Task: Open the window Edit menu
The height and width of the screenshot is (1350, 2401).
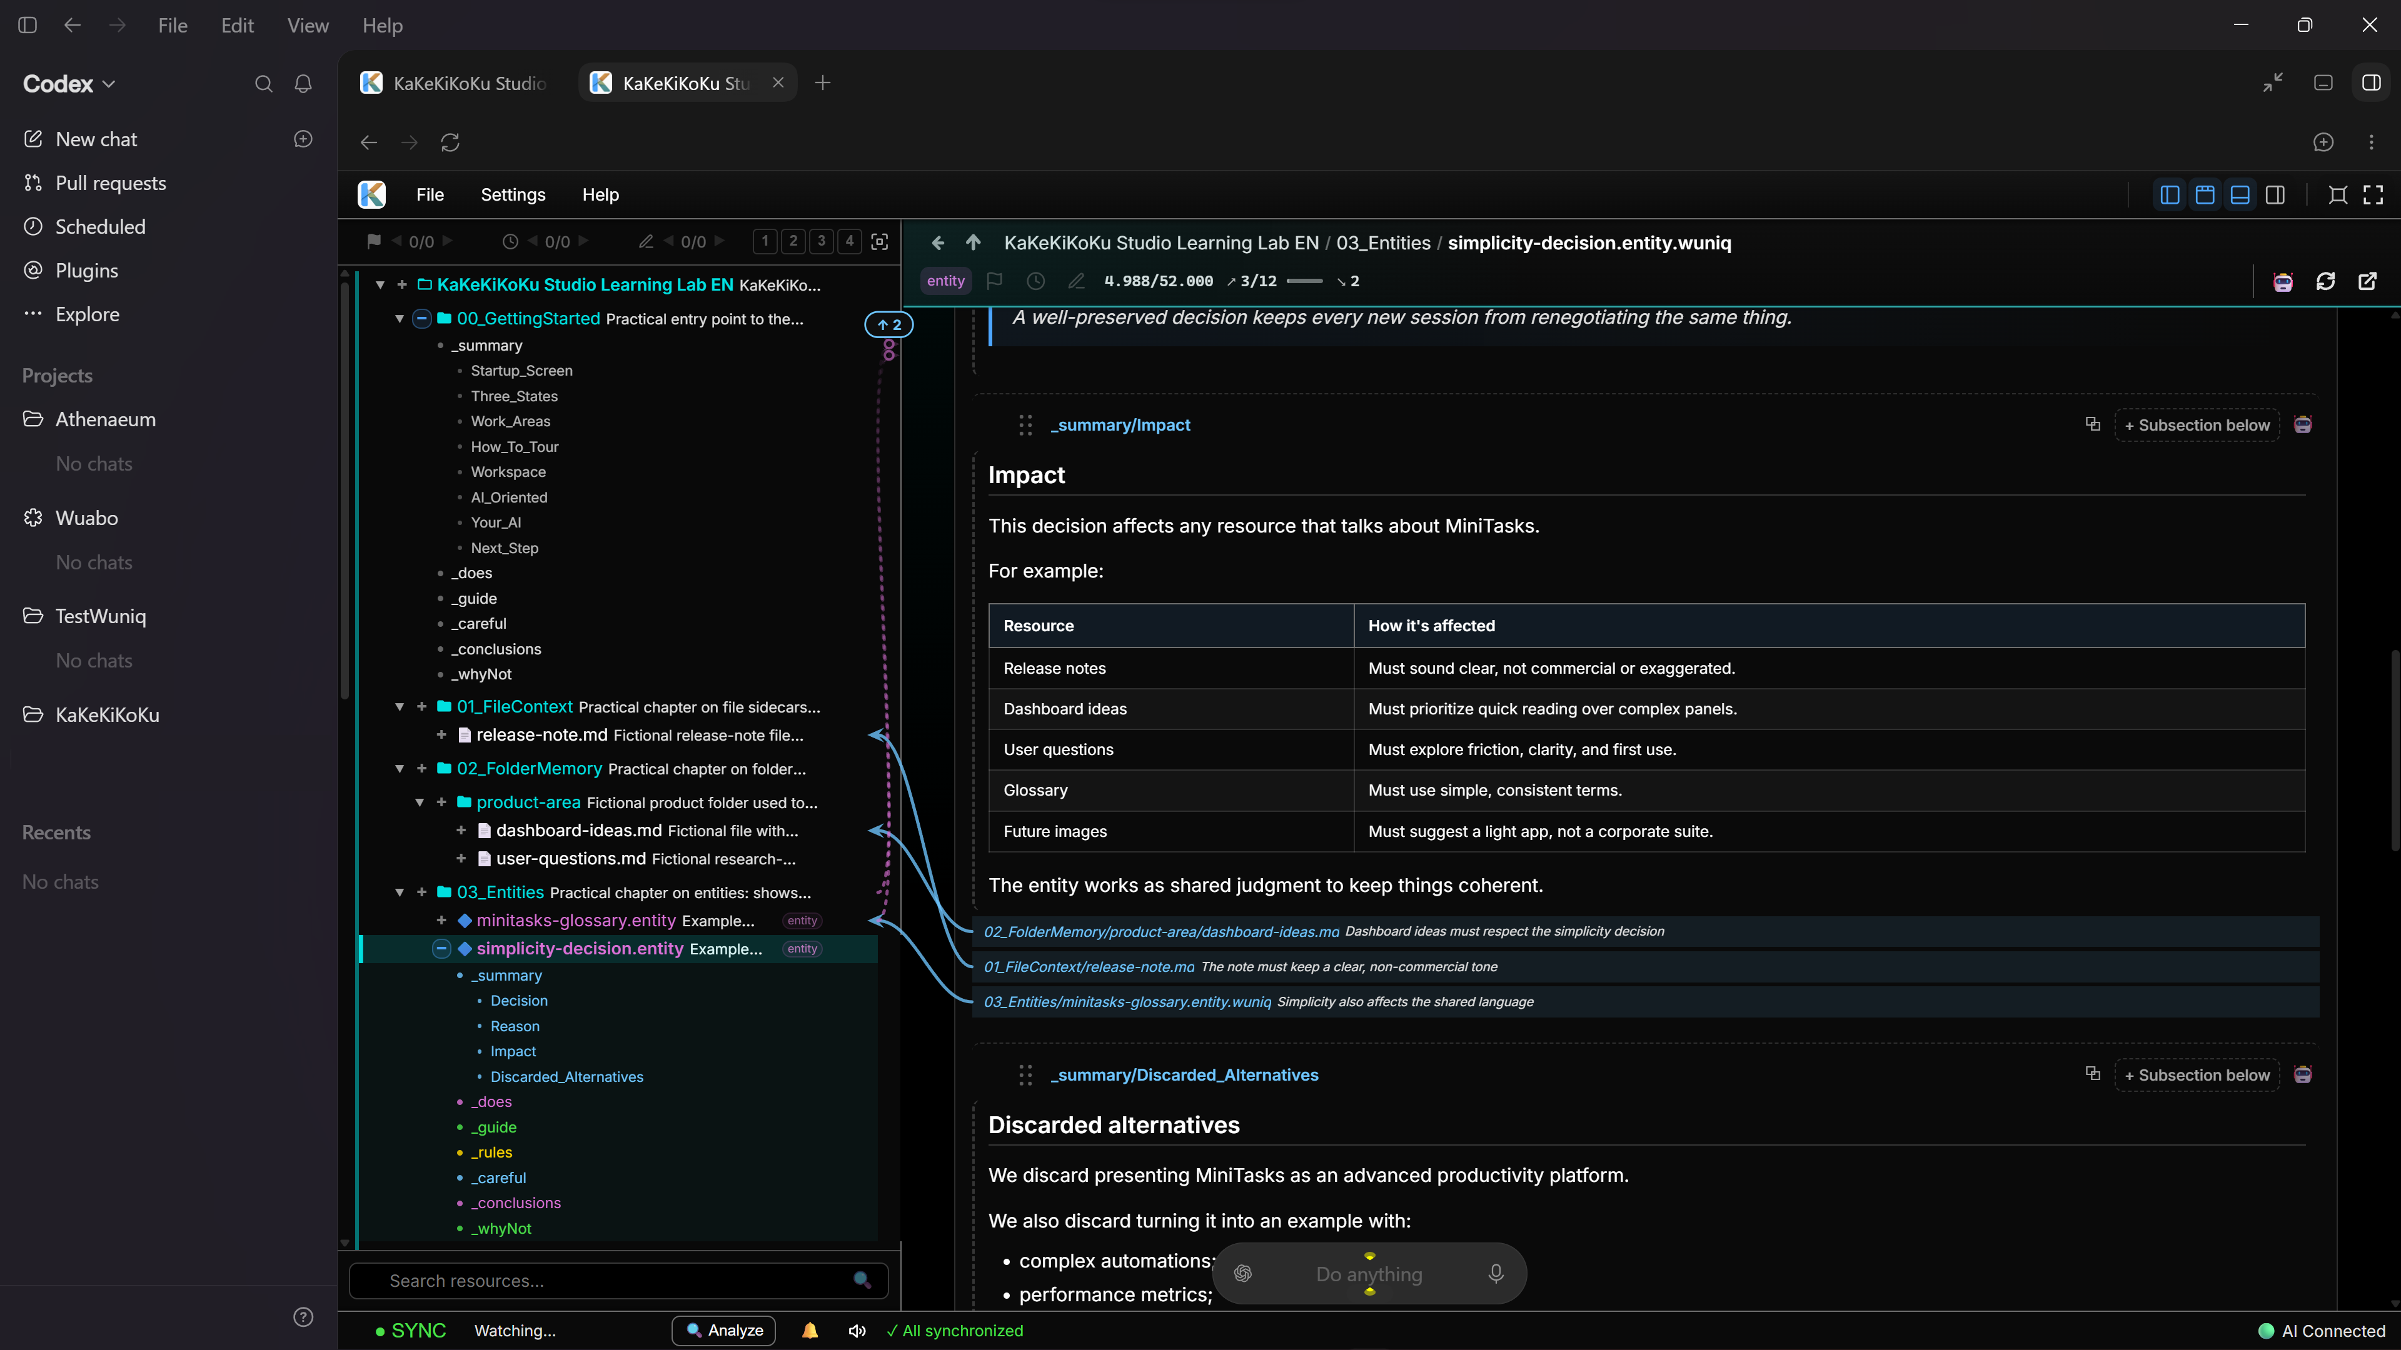Action: pos(238,25)
